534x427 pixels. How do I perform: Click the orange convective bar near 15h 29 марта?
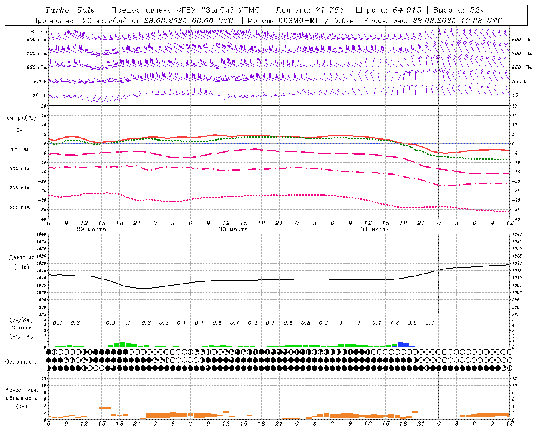pos(105,408)
